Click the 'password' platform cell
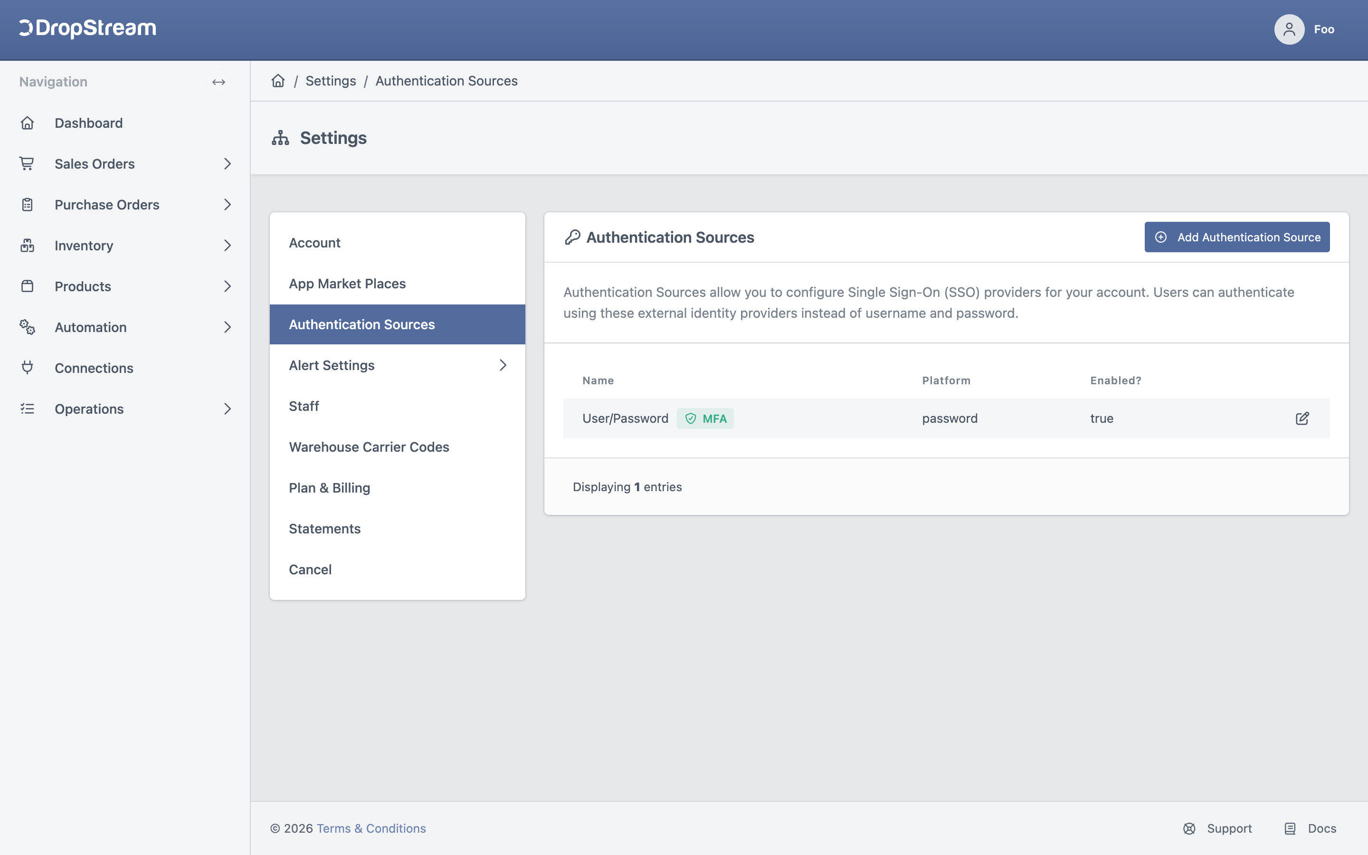The width and height of the screenshot is (1368, 855). [950, 418]
